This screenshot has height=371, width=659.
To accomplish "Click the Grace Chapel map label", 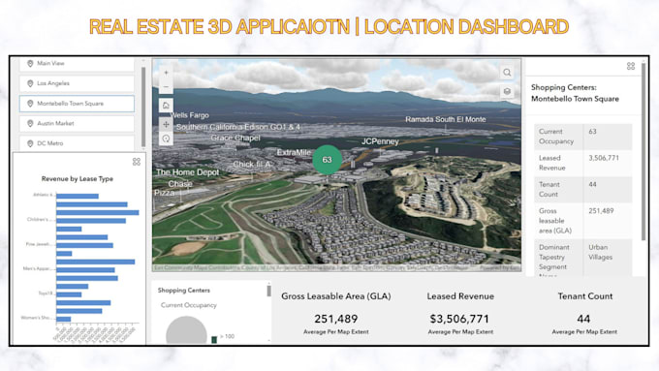I will 235,138.
